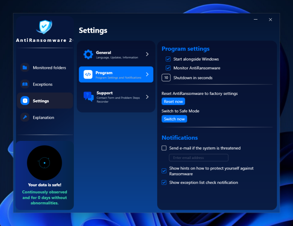Click the Exceptions sidebar icon
This screenshot has height=226, width=293.
click(x=25, y=84)
